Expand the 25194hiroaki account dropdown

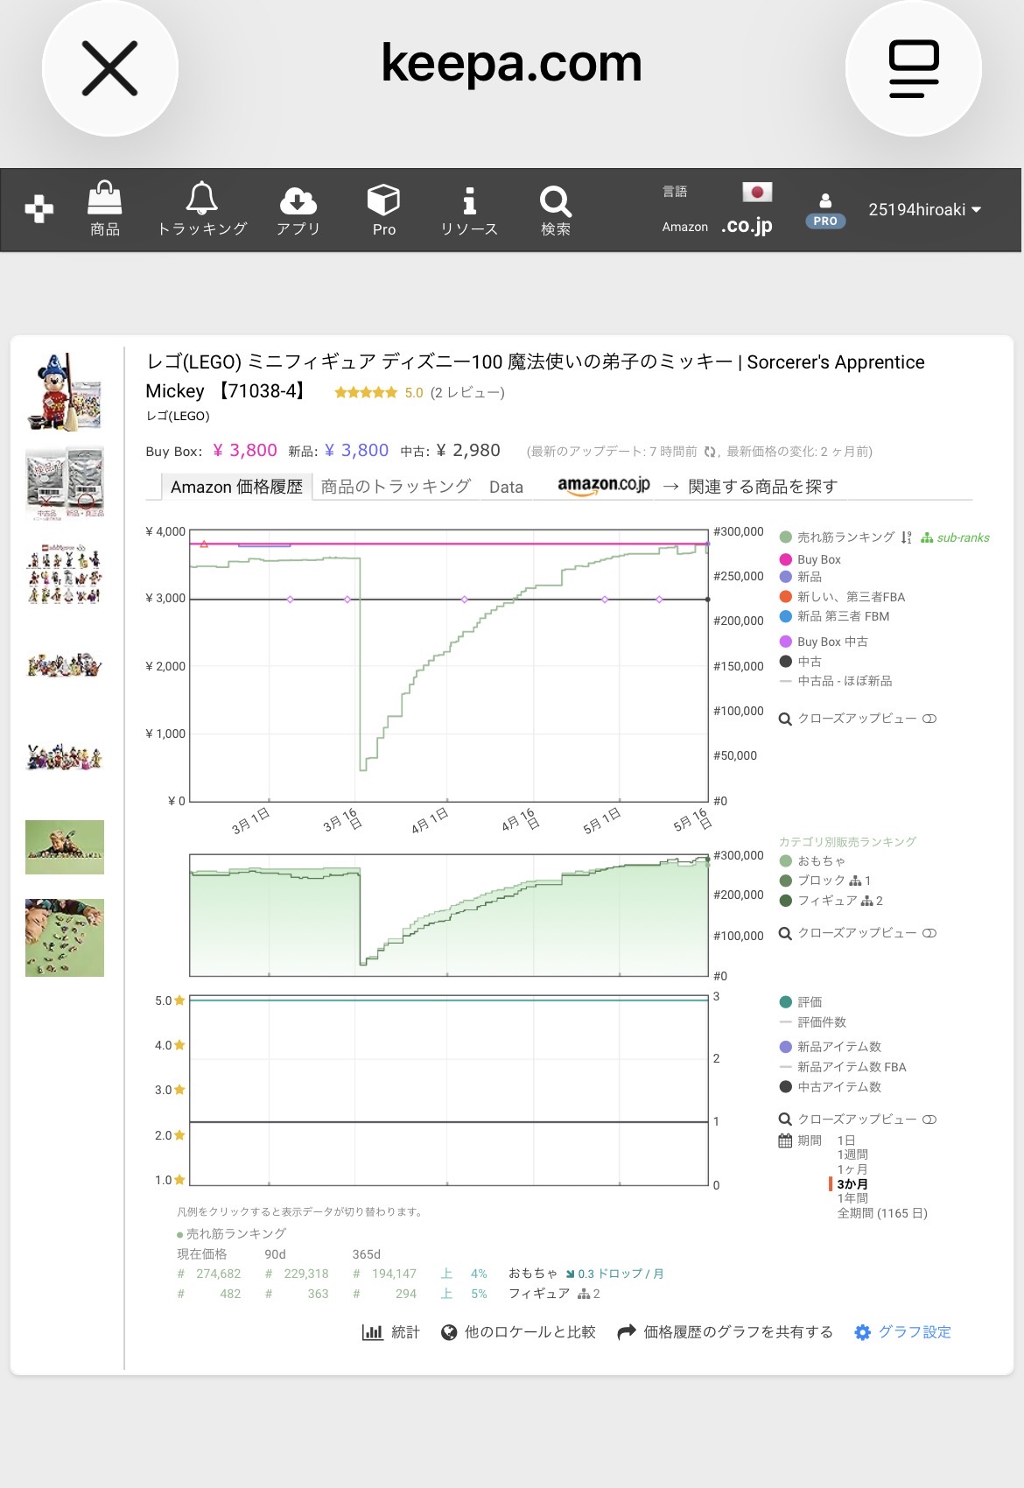[x=924, y=210]
